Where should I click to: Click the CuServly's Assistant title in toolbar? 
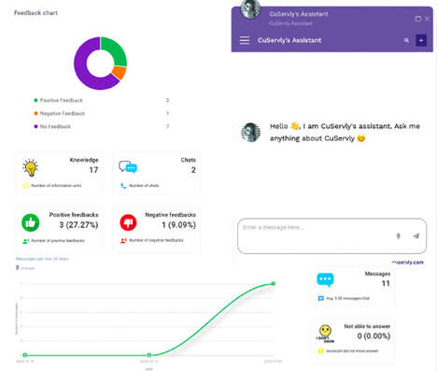click(x=289, y=40)
